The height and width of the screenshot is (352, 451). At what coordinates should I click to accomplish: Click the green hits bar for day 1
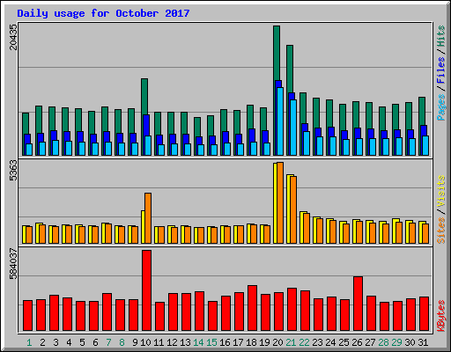26,123
